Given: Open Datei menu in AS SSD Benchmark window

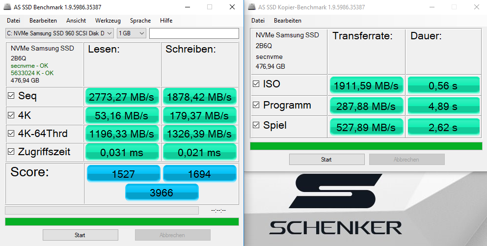Looking at the screenshot, I should pyautogui.click(x=13, y=21).
